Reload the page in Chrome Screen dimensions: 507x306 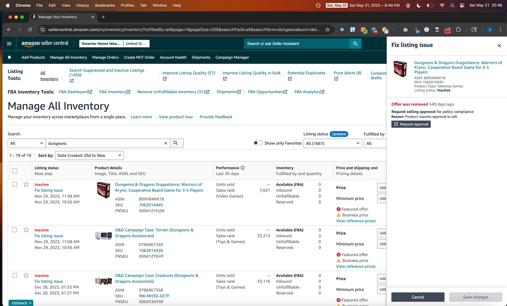click(x=30, y=29)
